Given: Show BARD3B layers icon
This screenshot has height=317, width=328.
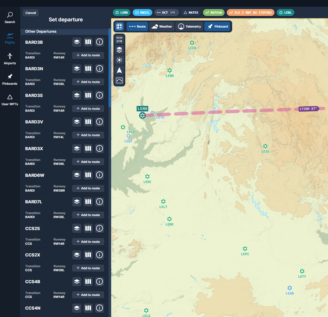Looking at the screenshot, I should click(77, 42).
